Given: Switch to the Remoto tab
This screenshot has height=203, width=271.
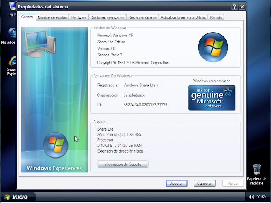Looking at the screenshot, I should click(216, 17).
